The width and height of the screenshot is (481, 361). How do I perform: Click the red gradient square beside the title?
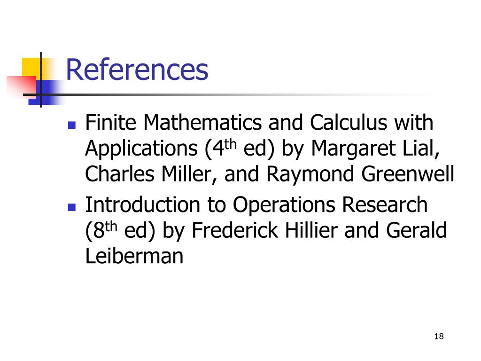[22, 87]
